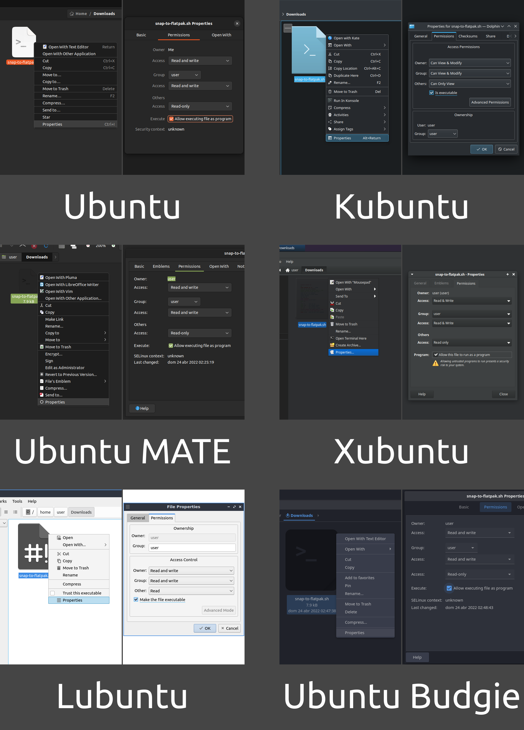Click the home path button in Lubuntu's location bar
This screenshot has width=524, height=730.
click(45, 512)
